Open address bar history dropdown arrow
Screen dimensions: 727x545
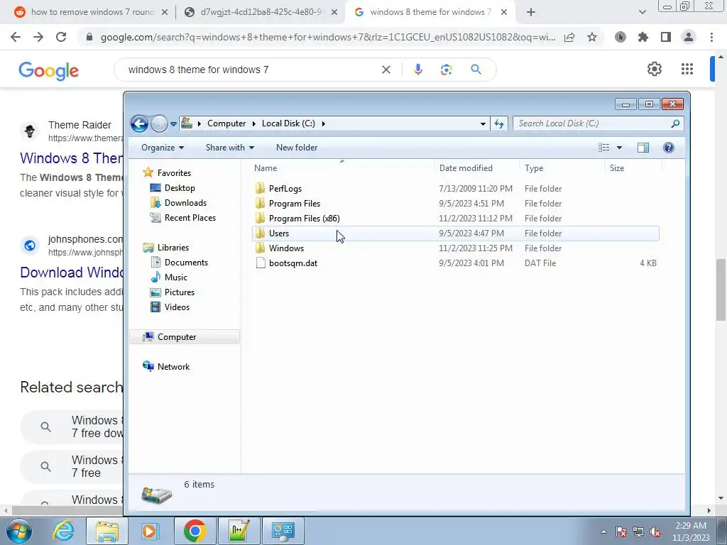[483, 123]
